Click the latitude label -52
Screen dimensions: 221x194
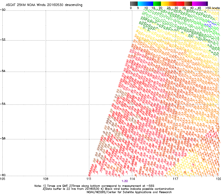pyautogui.click(x=3, y=40)
